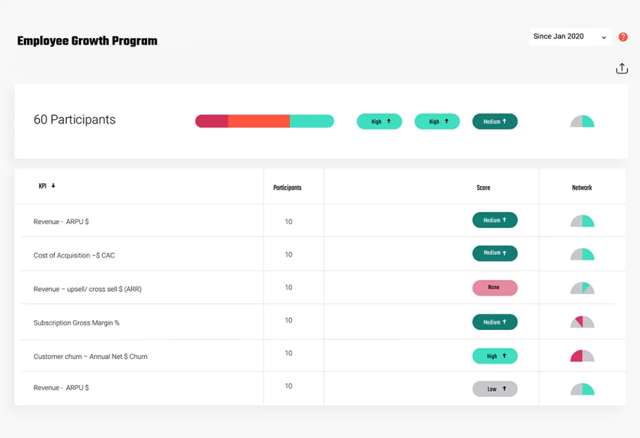This screenshot has width=640, height=438.
Task: Open the Since Jan 2020 date dropdown
Action: pos(570,37)
